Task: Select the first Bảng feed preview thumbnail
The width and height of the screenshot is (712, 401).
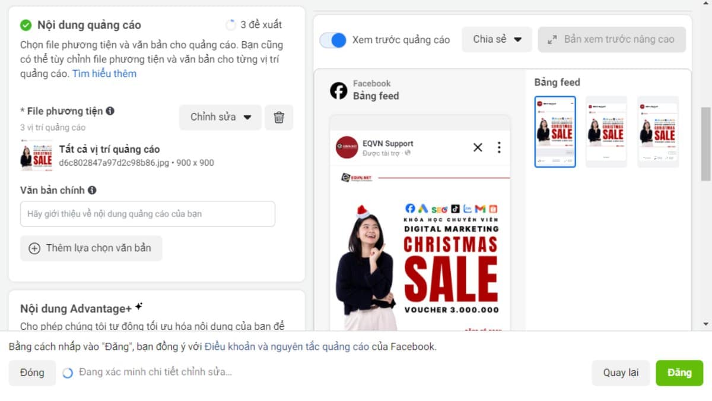Action: click(555, 131)
